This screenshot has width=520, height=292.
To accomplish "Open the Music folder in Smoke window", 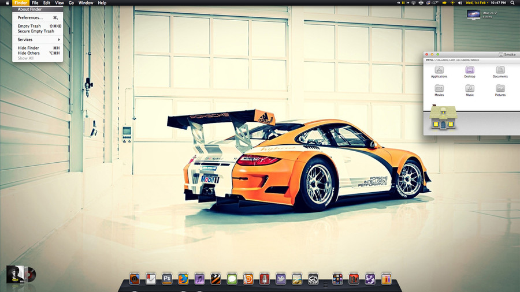I will [x=470, y=90].
